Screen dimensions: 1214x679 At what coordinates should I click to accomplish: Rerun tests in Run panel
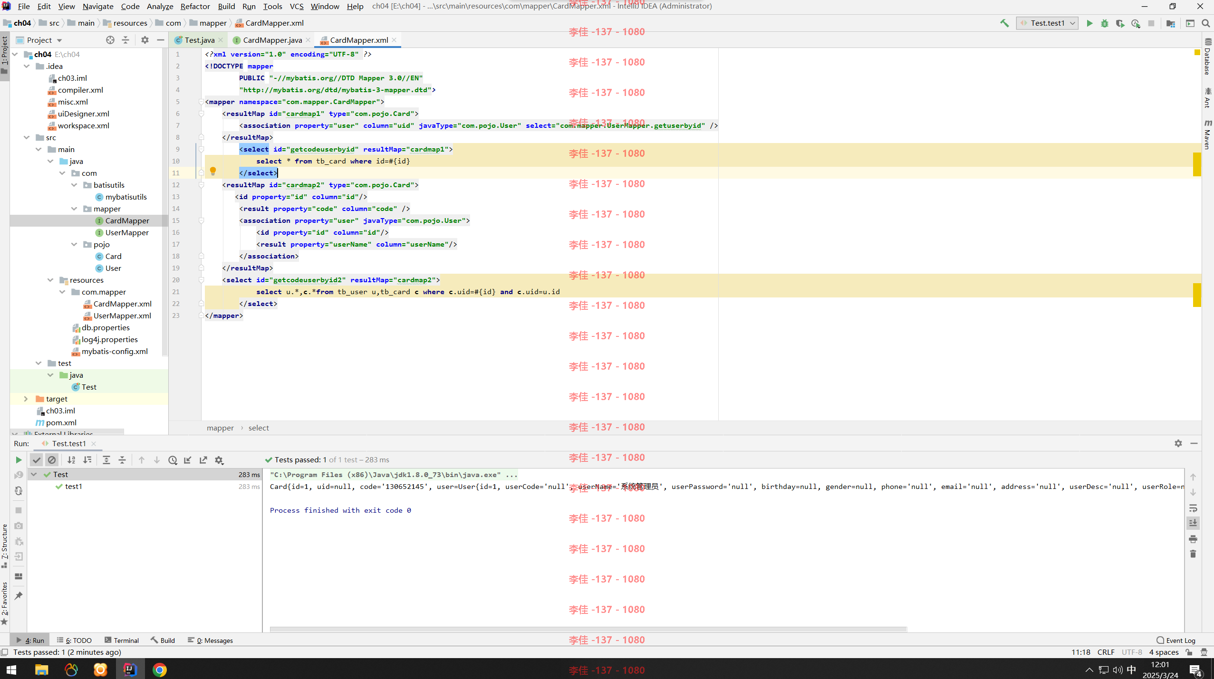point(19,459)
